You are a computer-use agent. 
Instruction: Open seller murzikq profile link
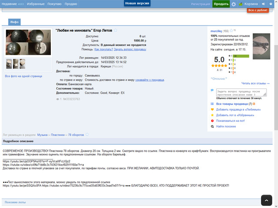point(216,31)
